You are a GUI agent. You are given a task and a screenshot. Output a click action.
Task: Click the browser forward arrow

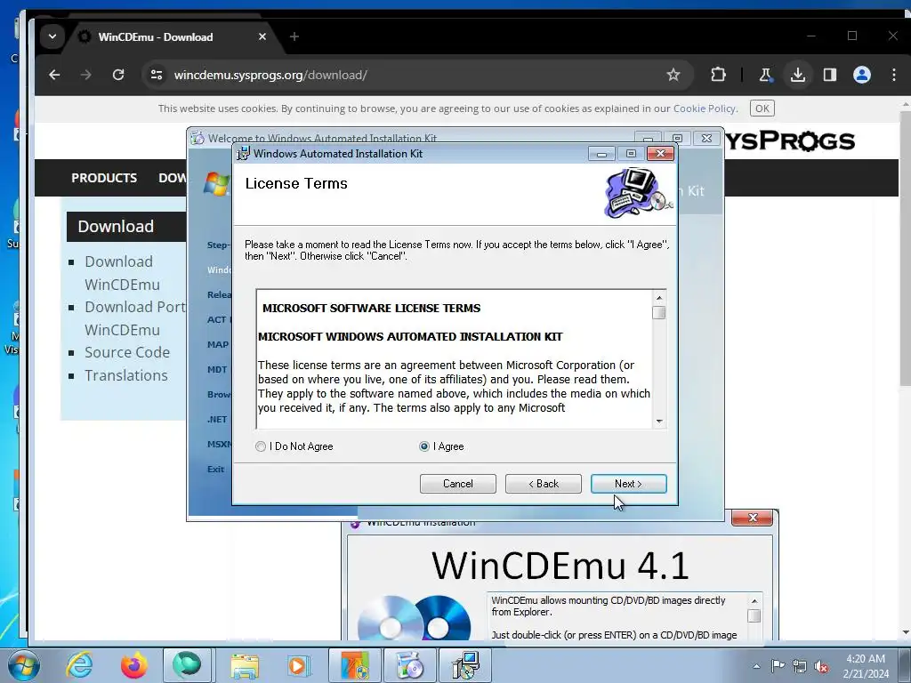tap(86, 75)
